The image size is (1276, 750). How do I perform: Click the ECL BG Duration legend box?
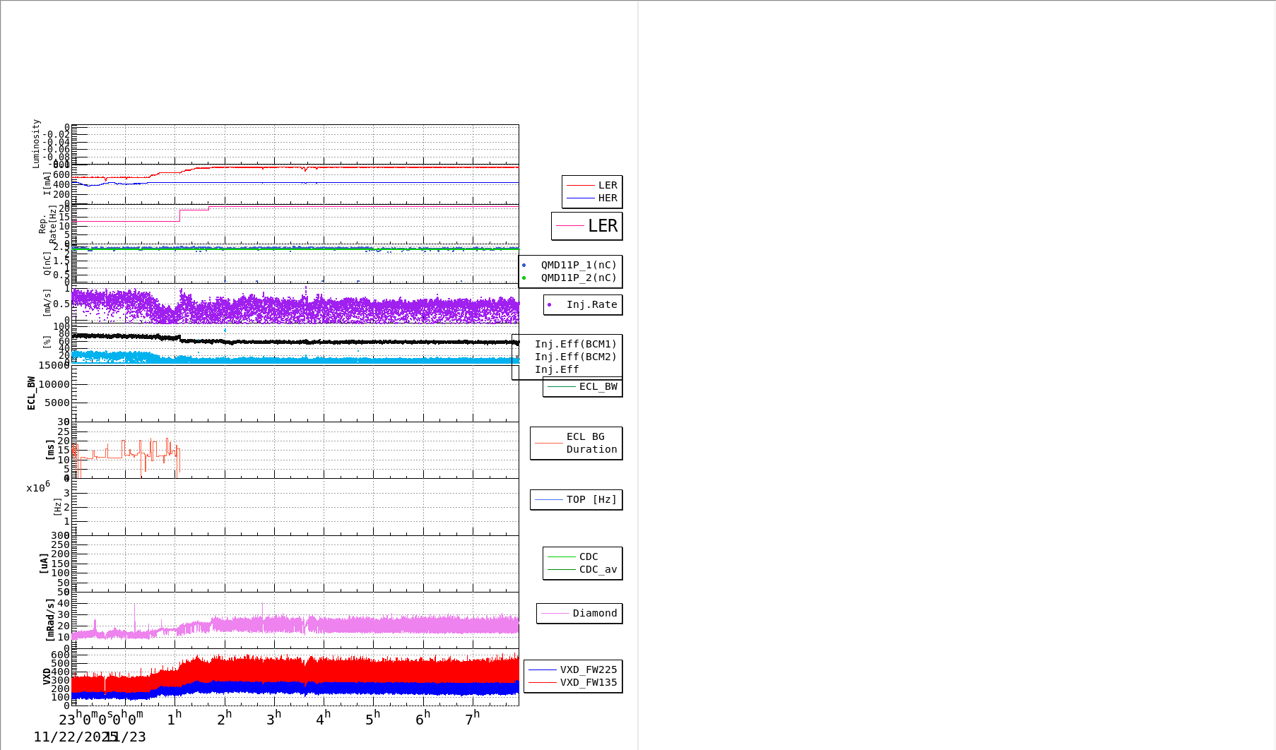[x=577, y=444]
